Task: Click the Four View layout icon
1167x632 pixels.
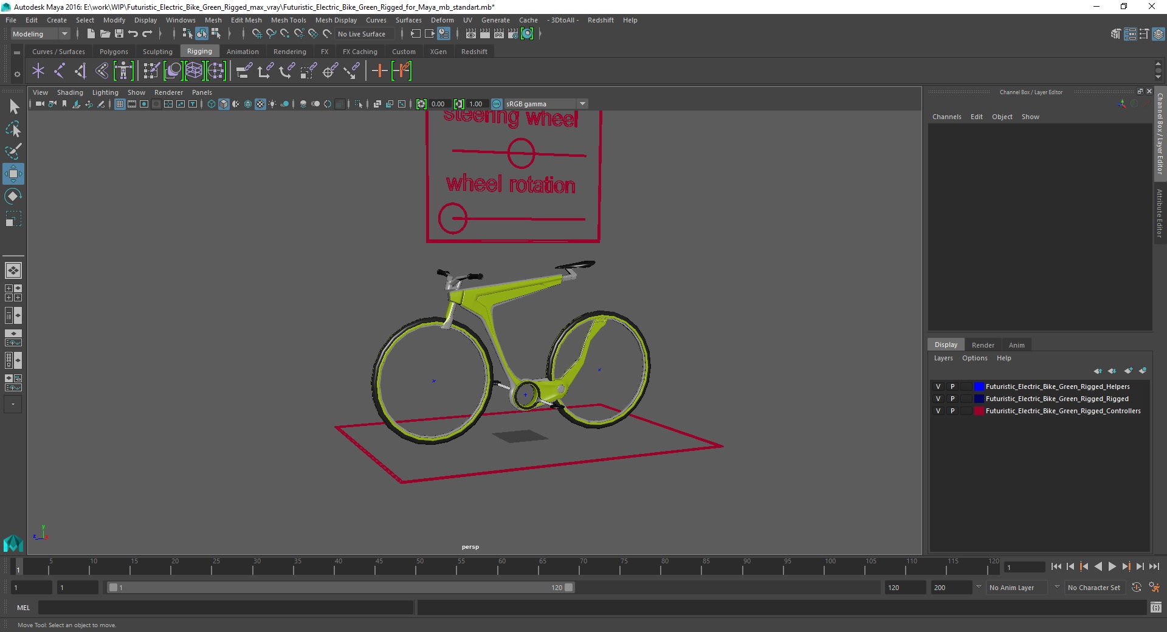Action: pyautogui.click(x=13, y=293)
